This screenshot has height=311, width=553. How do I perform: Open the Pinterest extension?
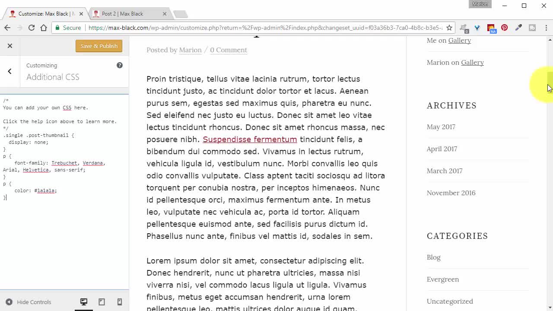click(505, 28)
